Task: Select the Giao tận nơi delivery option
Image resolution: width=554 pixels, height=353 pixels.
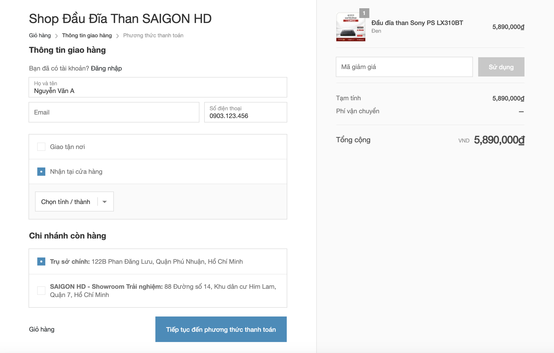Action: click(41, 147)
